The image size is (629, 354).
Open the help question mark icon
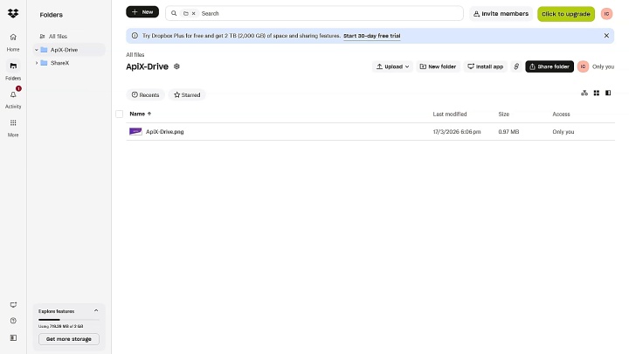tap(13, 321)
